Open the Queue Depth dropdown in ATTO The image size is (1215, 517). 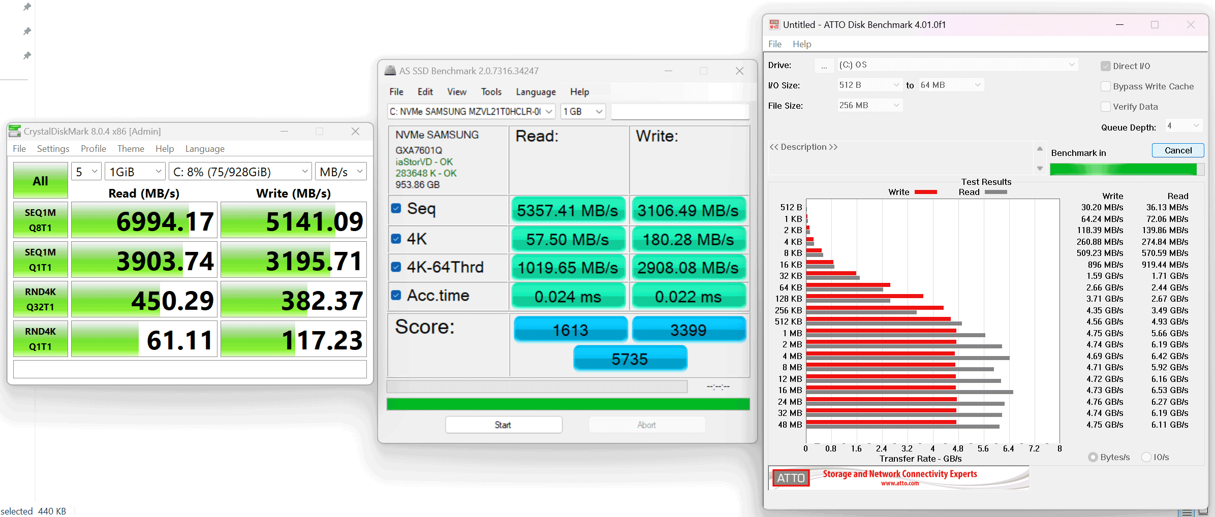(1183, 125)
